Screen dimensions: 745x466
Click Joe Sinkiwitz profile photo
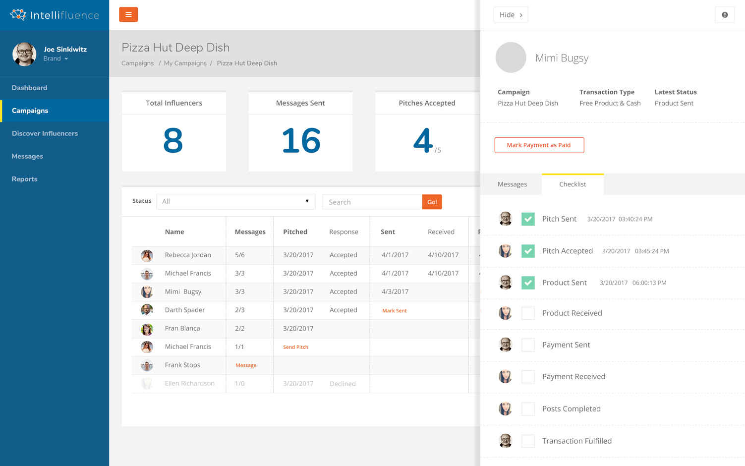coord(24,54)
